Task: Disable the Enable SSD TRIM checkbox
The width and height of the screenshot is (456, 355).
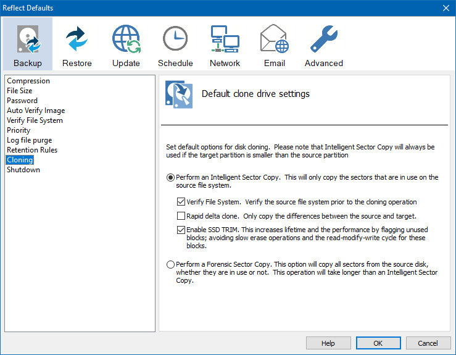Action: 181,230
